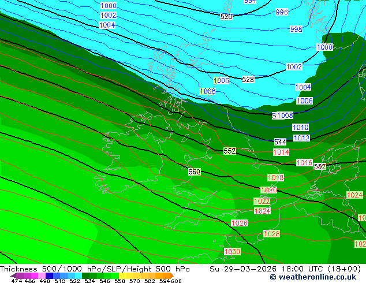Click the 18:00 UTC time text

point(302,269)
